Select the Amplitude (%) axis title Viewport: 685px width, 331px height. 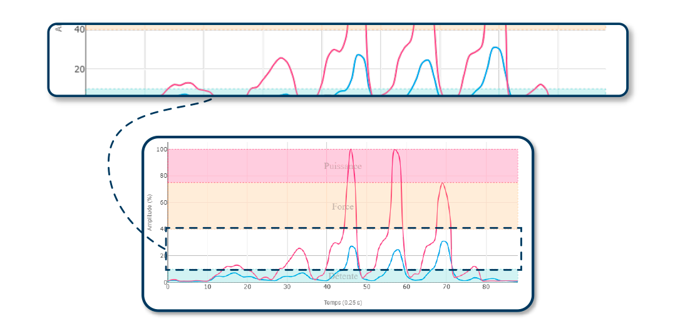(150, 213)
